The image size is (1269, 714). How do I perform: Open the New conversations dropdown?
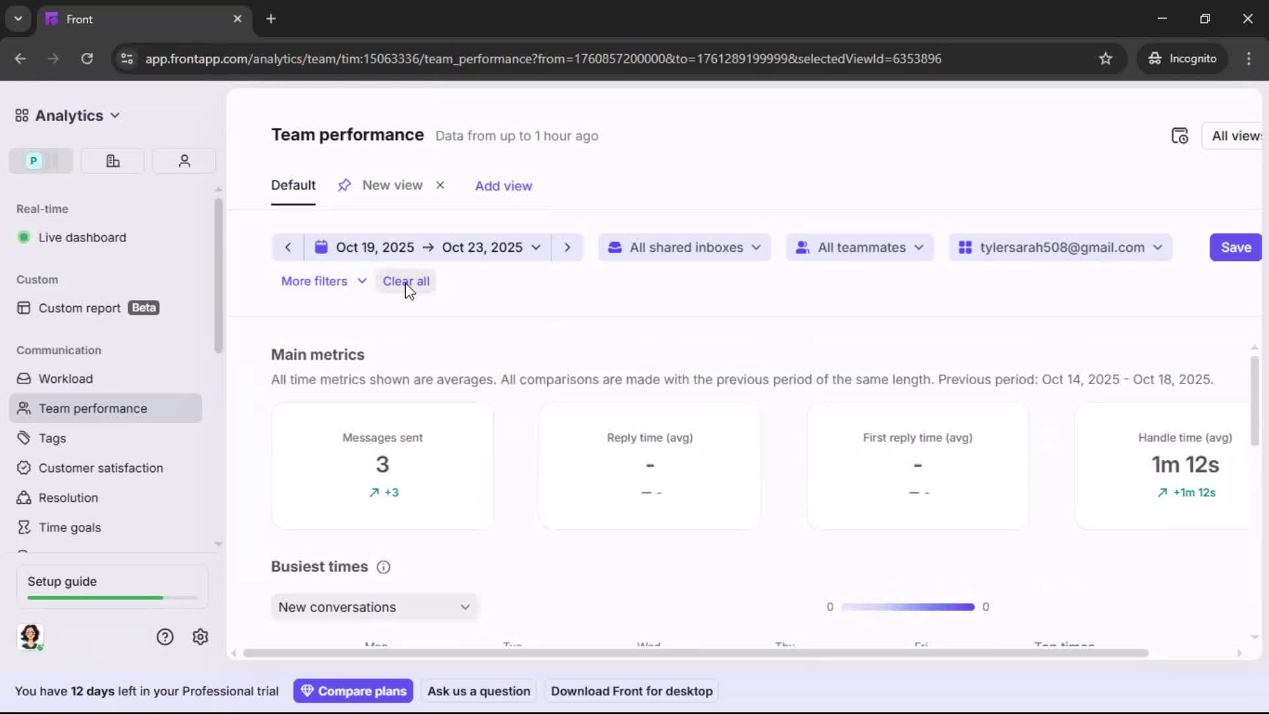[x=374, y=607]
